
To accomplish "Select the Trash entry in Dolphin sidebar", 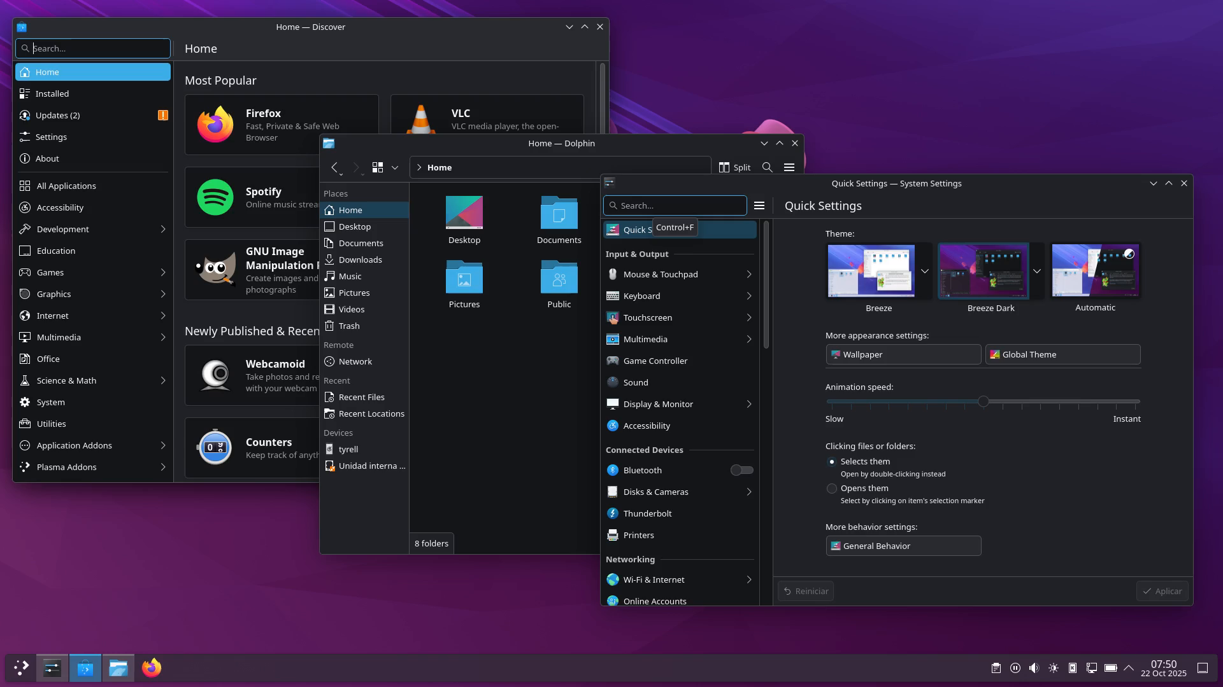I will click(x=348, y=326).
